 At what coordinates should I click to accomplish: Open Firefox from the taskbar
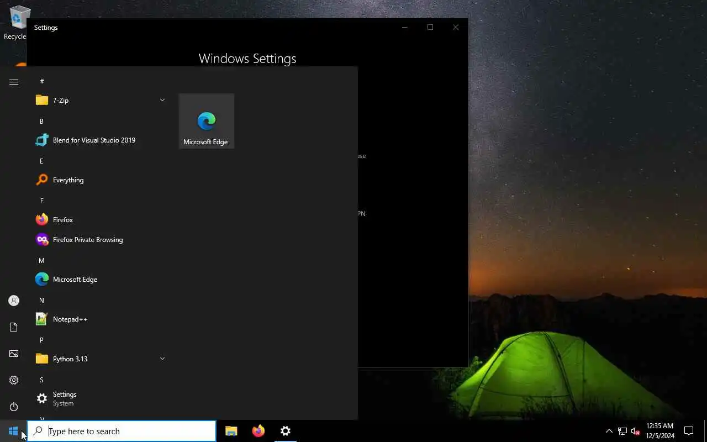point(258,431)
